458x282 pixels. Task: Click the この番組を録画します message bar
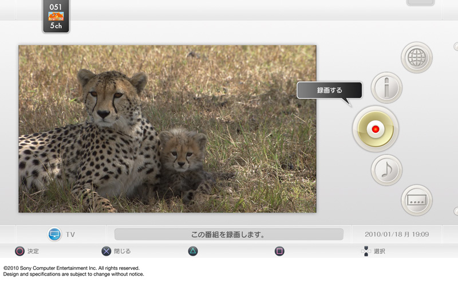pyautogui.click(x=228, y=234)
